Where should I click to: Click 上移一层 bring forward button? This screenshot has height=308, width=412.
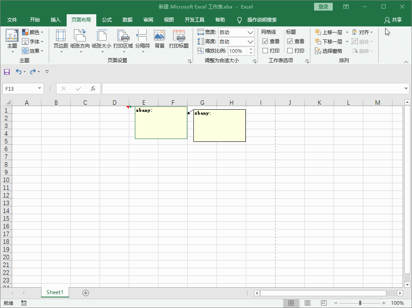[x=329, y=33]
